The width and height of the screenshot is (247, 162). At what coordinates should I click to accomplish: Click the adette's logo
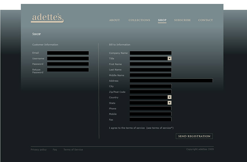pos(47,18)
